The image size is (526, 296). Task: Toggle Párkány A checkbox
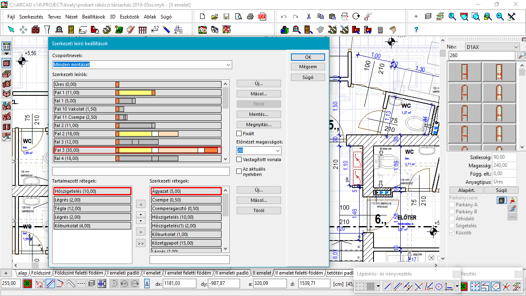452,205
